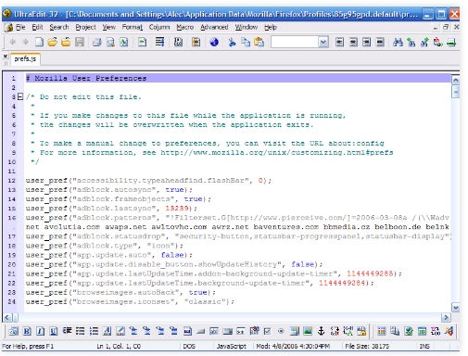This screenshot has width=468, height=356.
Task: Click the Justify paragraph icon
Action: point(380,42)
